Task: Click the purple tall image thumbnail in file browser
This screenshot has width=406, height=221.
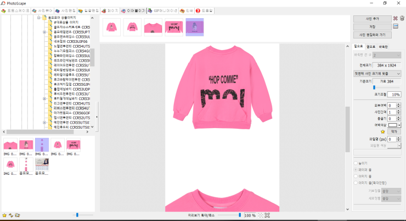Action: pos(42,145)
